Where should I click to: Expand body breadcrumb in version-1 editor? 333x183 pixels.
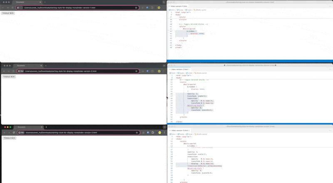coord(180,10)
